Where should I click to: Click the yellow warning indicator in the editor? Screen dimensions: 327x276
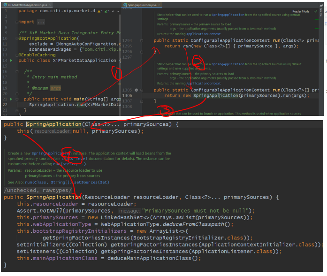100,11
